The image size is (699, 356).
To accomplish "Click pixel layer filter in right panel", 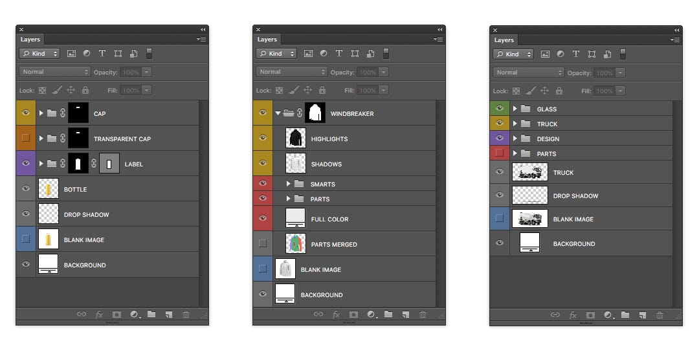I will tap(545, 54).
